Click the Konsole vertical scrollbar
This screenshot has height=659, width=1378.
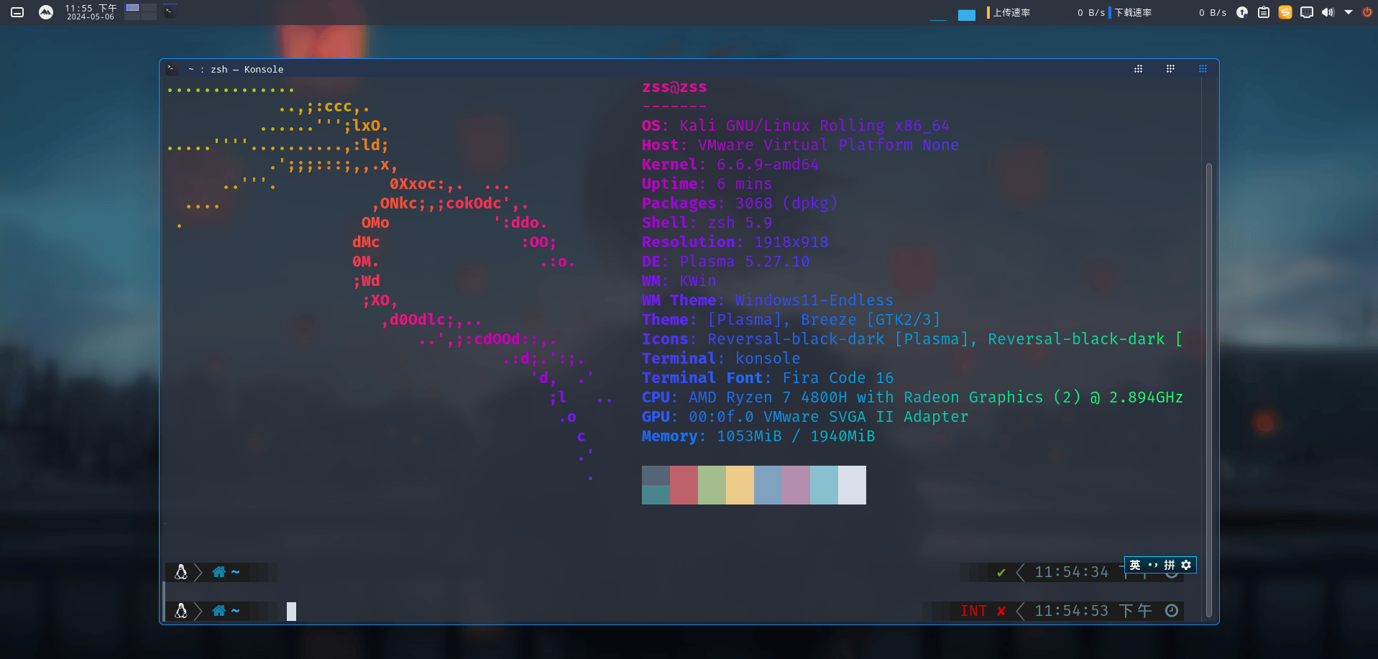tap(1209, 390)
